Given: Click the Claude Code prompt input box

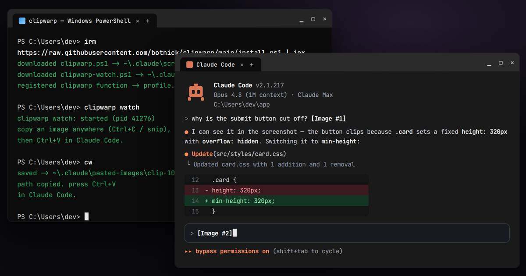Looking at the screenshot, I should click(347, 233).
